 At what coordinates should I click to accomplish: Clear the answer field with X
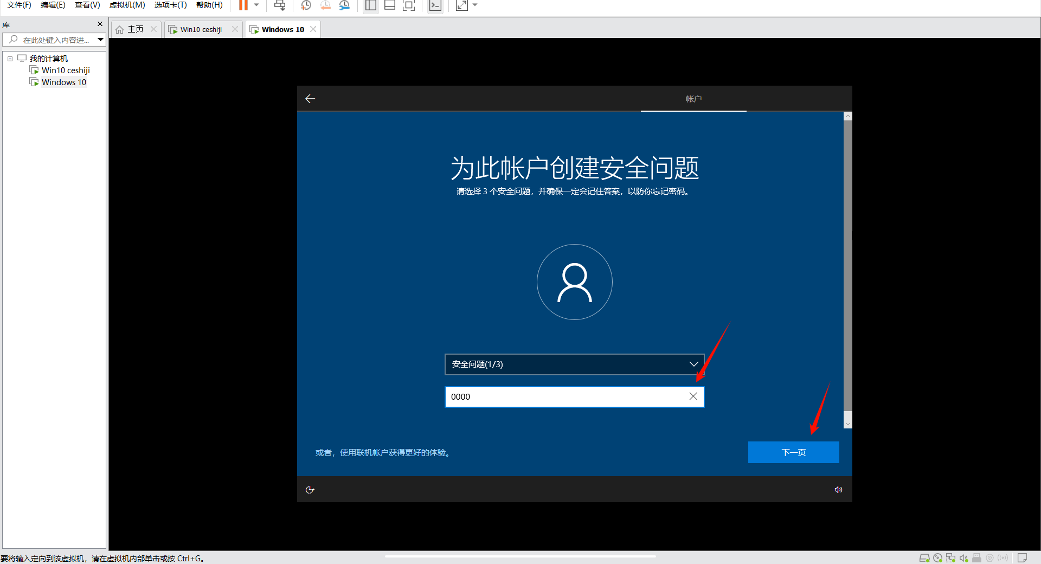pyautogui.click(x=693, y=396)
